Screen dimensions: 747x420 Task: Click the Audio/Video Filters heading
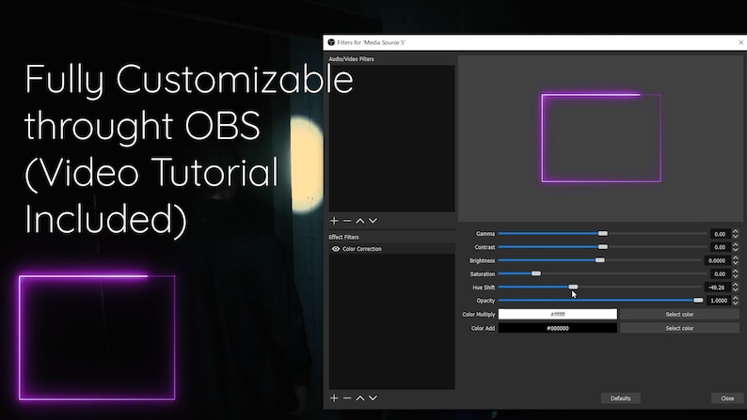[x=351, y=59]
